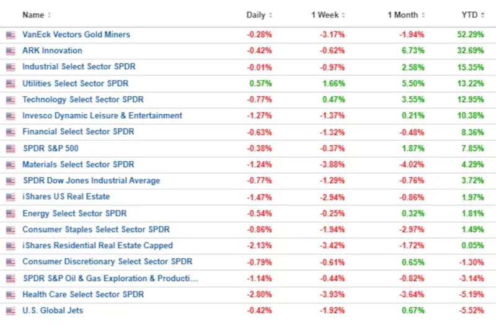Image resolution: width=496 pixels, height=324 pixels.
Task: Click the flag icon beside SPDR S&P 500
Action: pyautogui.click(x=11, y=148)
